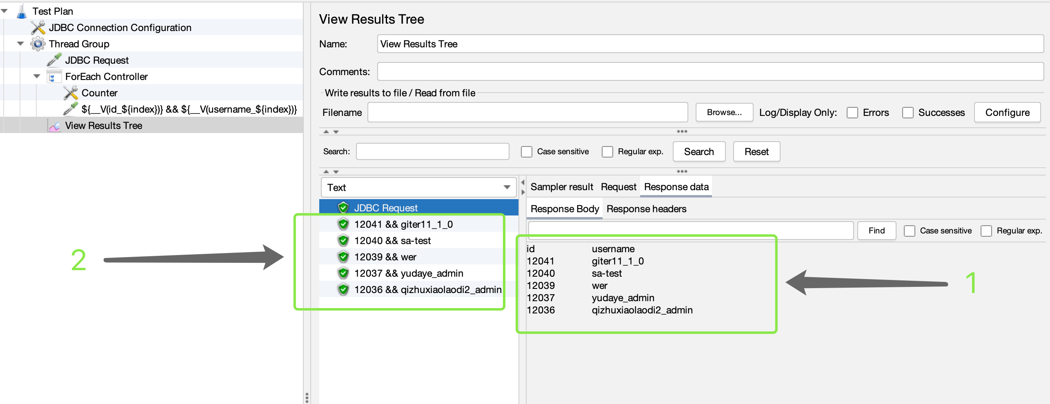Enable the Successes only checkbox
Screen dimensions: 1050x404
(908, 113)
